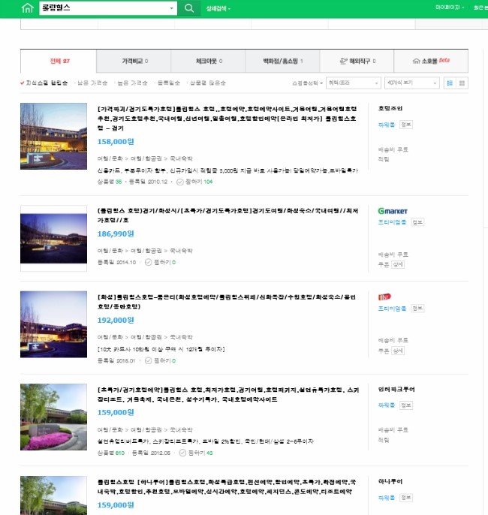Image resolution: width=488 pixels, height=515 pixels.
Task: Open 쇼핑몰선택 mall selector dropdown
Action: coord(307,83)
